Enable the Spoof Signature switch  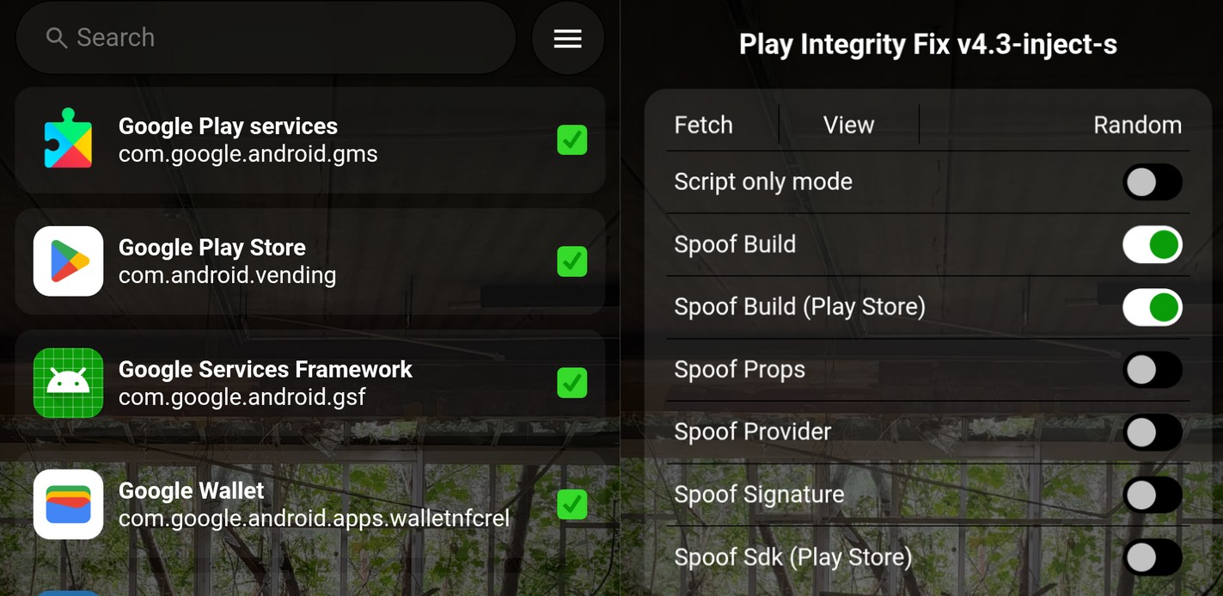coord(1152,495)
